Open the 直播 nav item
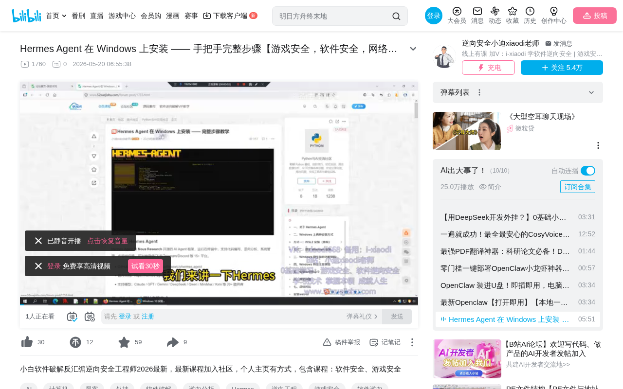The height and width of the screenshot is (389, 623). pos(97,16)
